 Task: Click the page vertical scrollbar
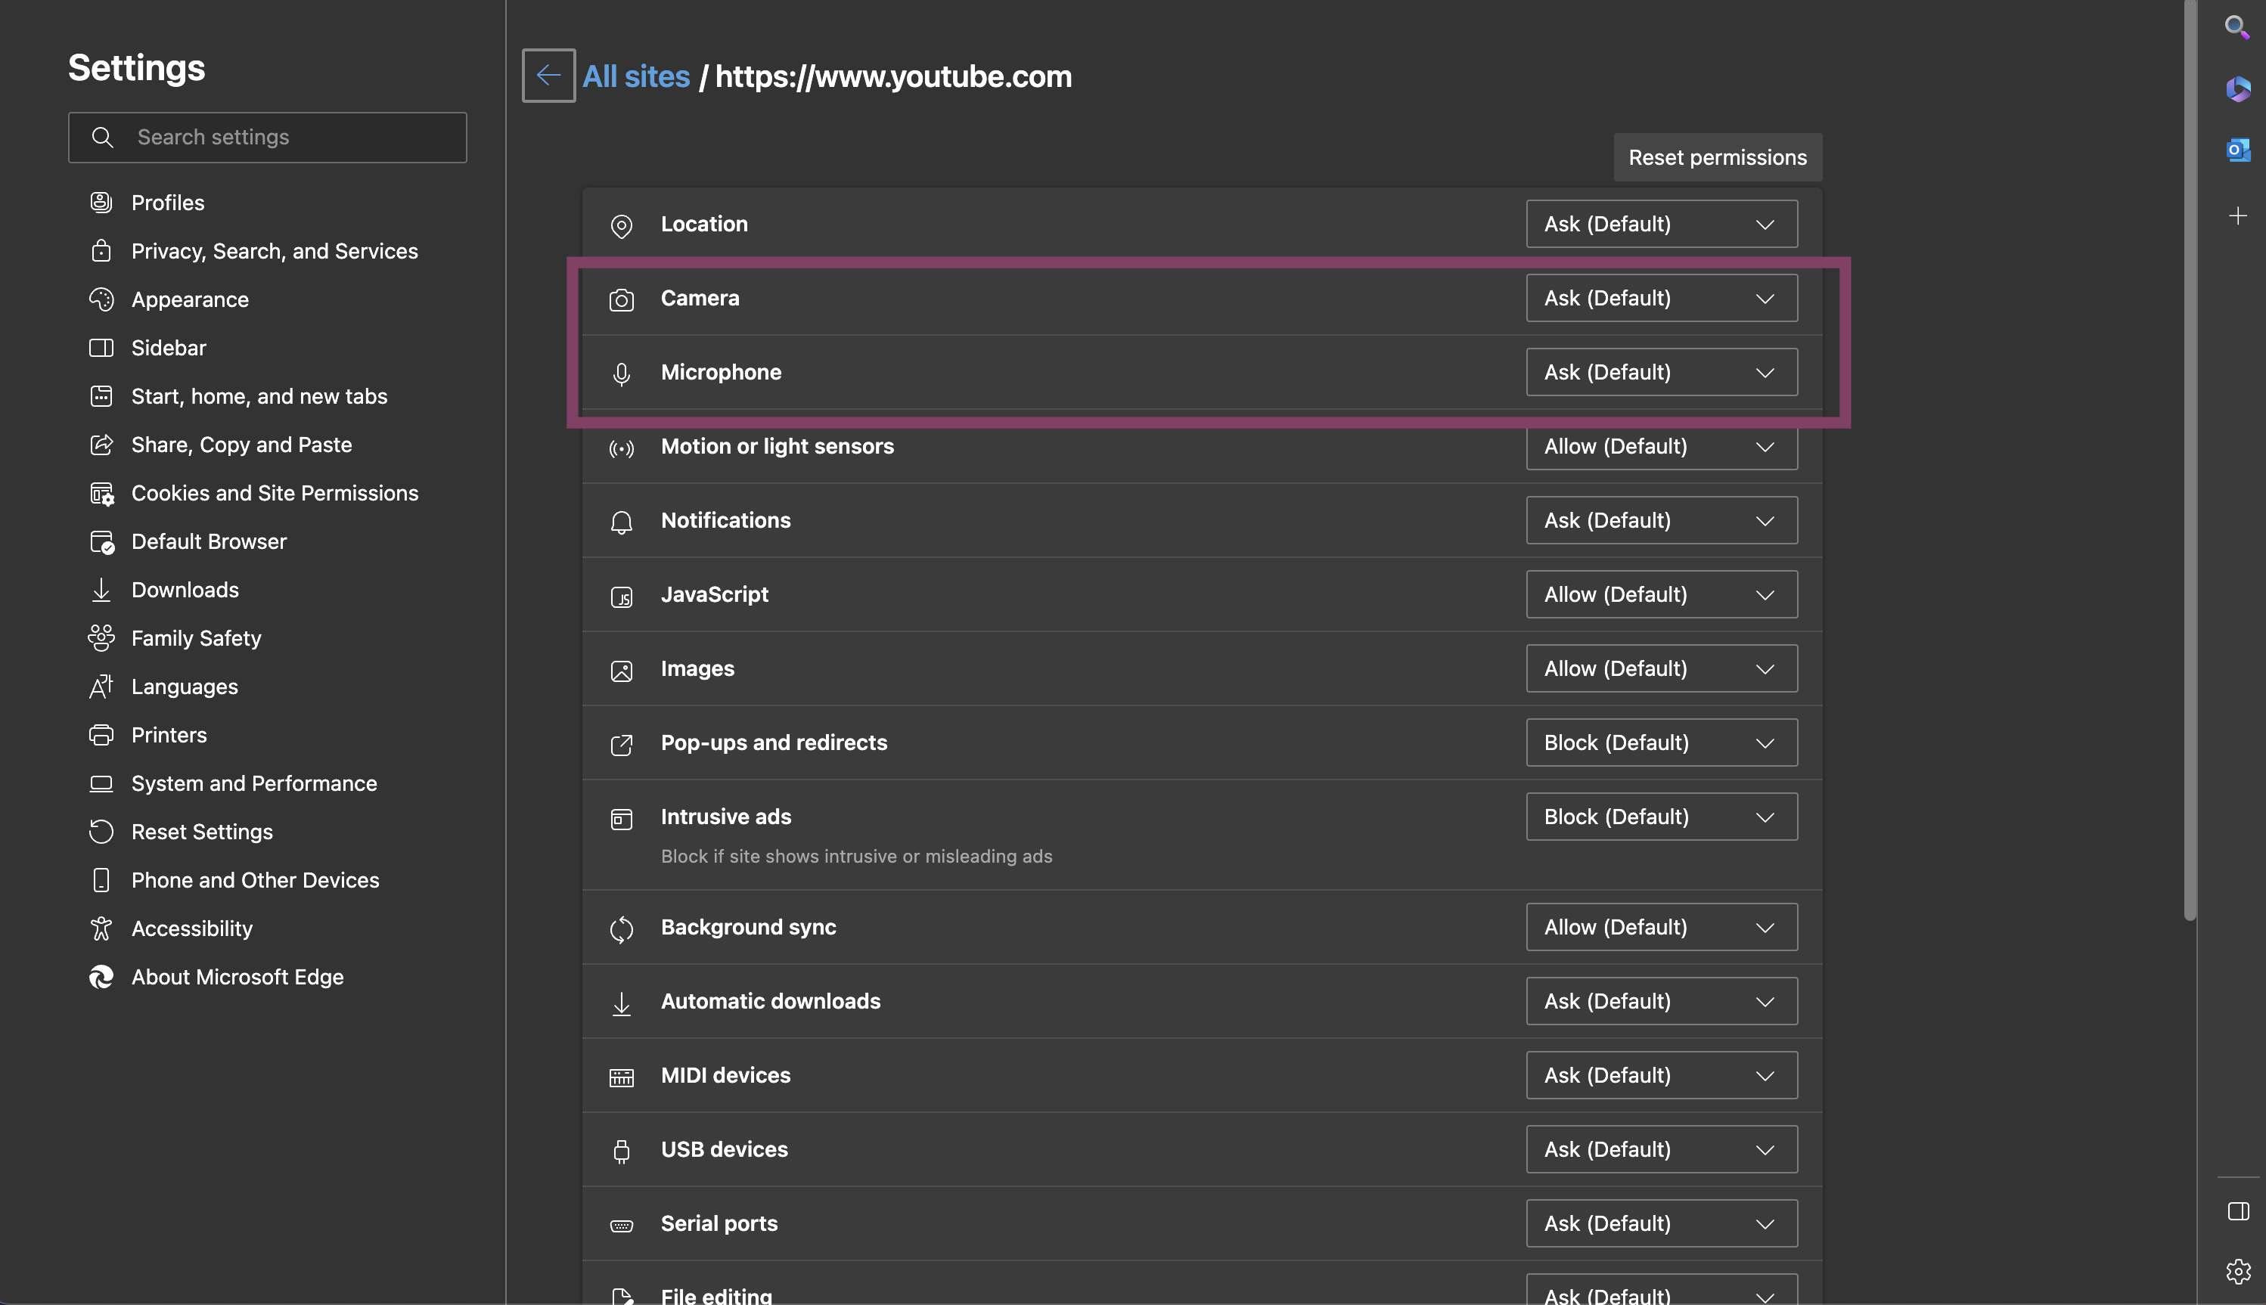pos(2190,460)
